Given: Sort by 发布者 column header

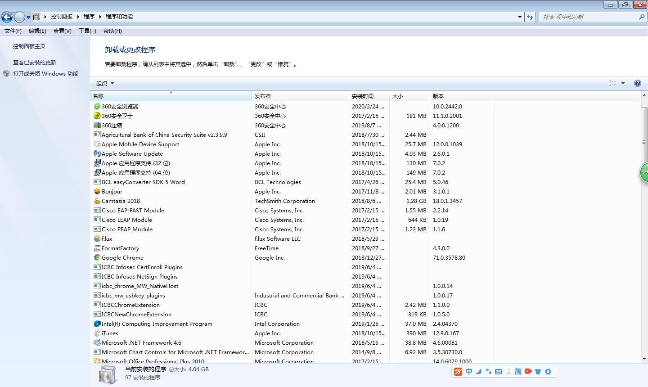Looking at the screenshot, I should pyautogui.click(x=301, y=96).
